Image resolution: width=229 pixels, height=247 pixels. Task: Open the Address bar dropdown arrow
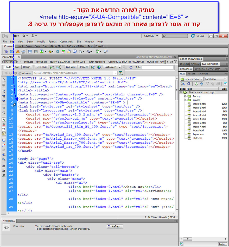click(116, 73)
